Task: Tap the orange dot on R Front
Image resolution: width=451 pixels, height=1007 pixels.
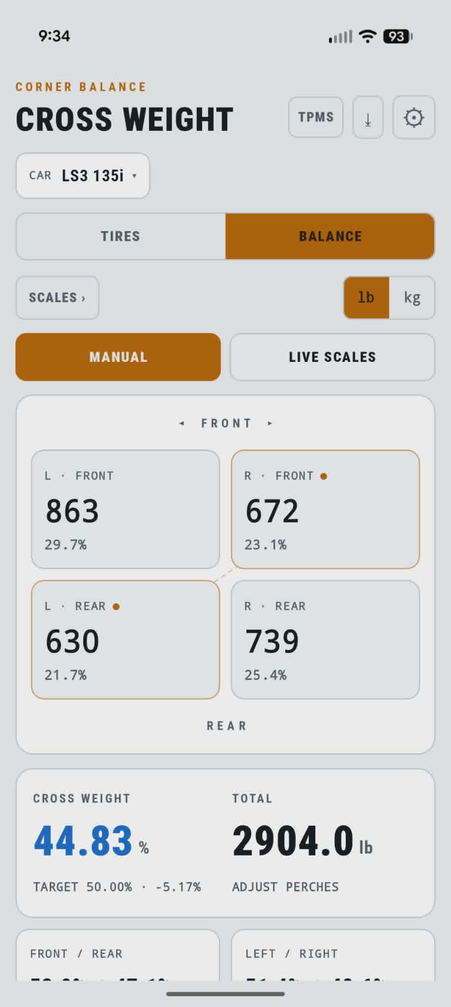Action: 324,476
